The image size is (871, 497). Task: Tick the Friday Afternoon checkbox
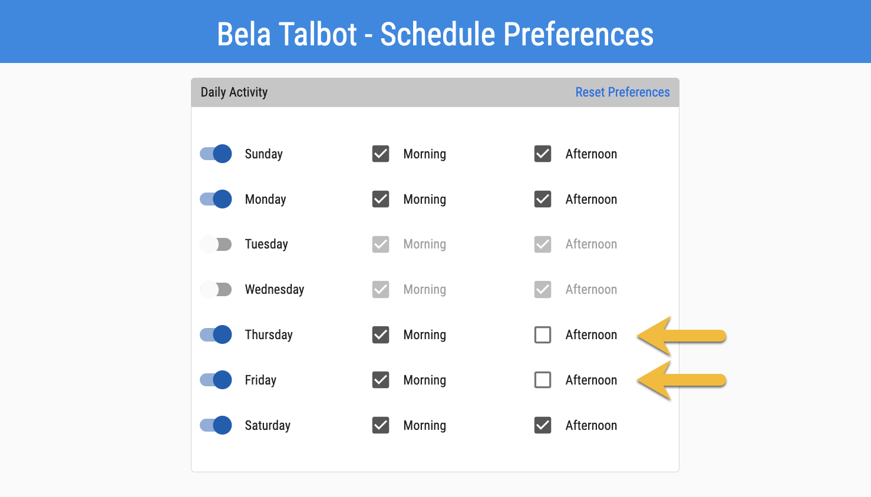click(x=543, y=380)
